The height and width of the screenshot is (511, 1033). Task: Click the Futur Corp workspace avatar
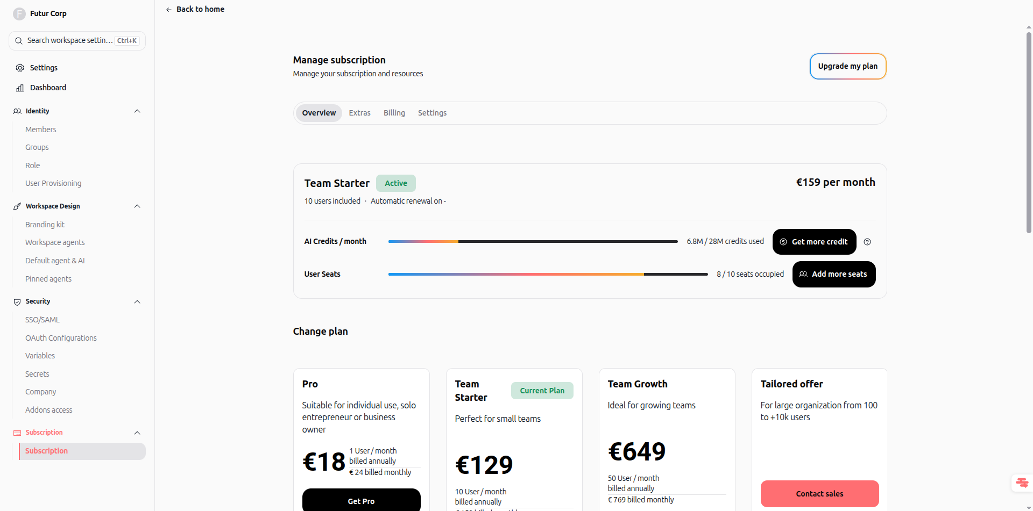[19, 13]
